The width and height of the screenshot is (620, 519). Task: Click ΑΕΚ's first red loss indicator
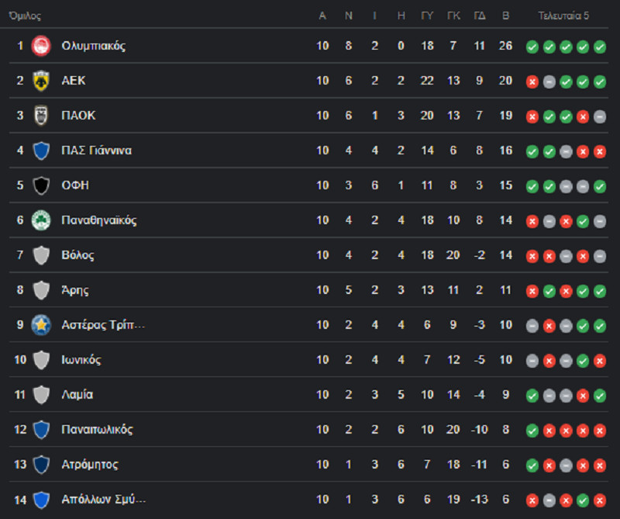(532, 81)
